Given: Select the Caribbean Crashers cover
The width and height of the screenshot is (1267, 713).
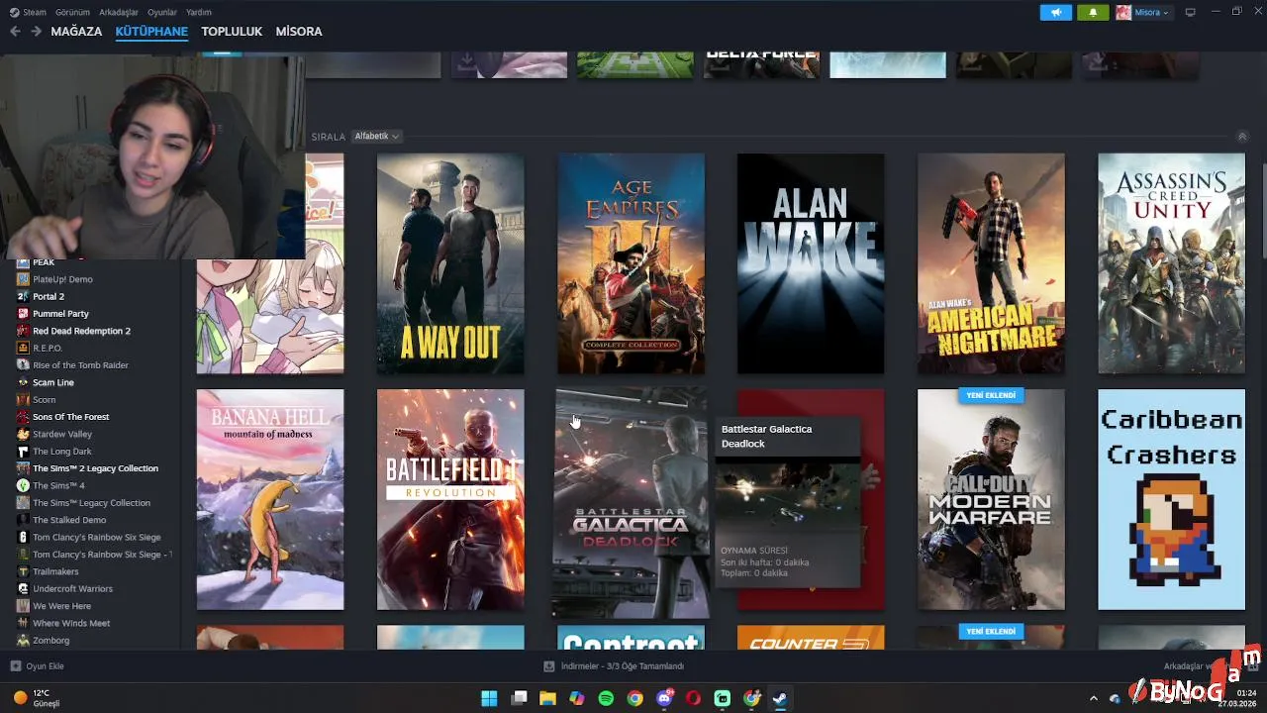Looking at the screenshot, I should [x=1171, y=499].
